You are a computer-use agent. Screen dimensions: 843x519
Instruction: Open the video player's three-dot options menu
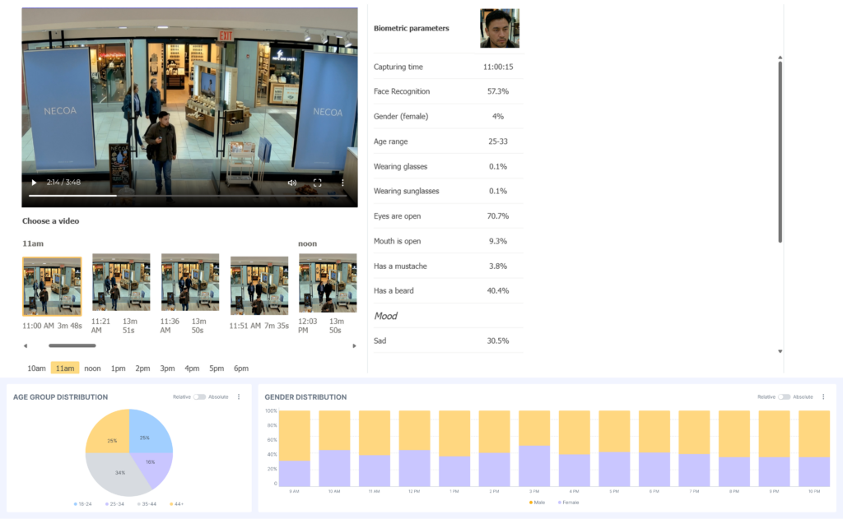343,183
